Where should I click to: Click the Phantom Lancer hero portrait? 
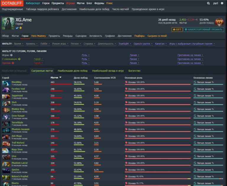click(x=6, y=164)
